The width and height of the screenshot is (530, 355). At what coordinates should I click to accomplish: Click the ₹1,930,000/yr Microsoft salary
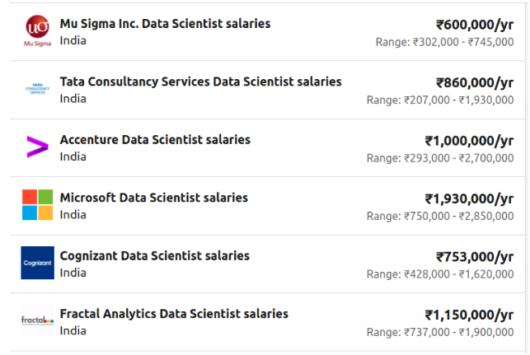click(x=468, y=199)
